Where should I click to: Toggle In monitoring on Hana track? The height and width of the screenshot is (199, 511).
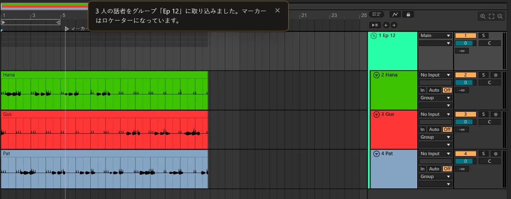click(x=422, y=90)
